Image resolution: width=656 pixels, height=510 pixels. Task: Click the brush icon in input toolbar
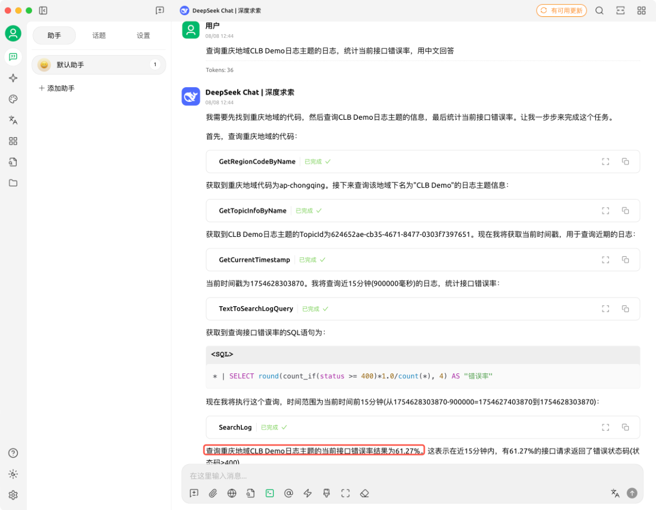[x=327, y=493]
